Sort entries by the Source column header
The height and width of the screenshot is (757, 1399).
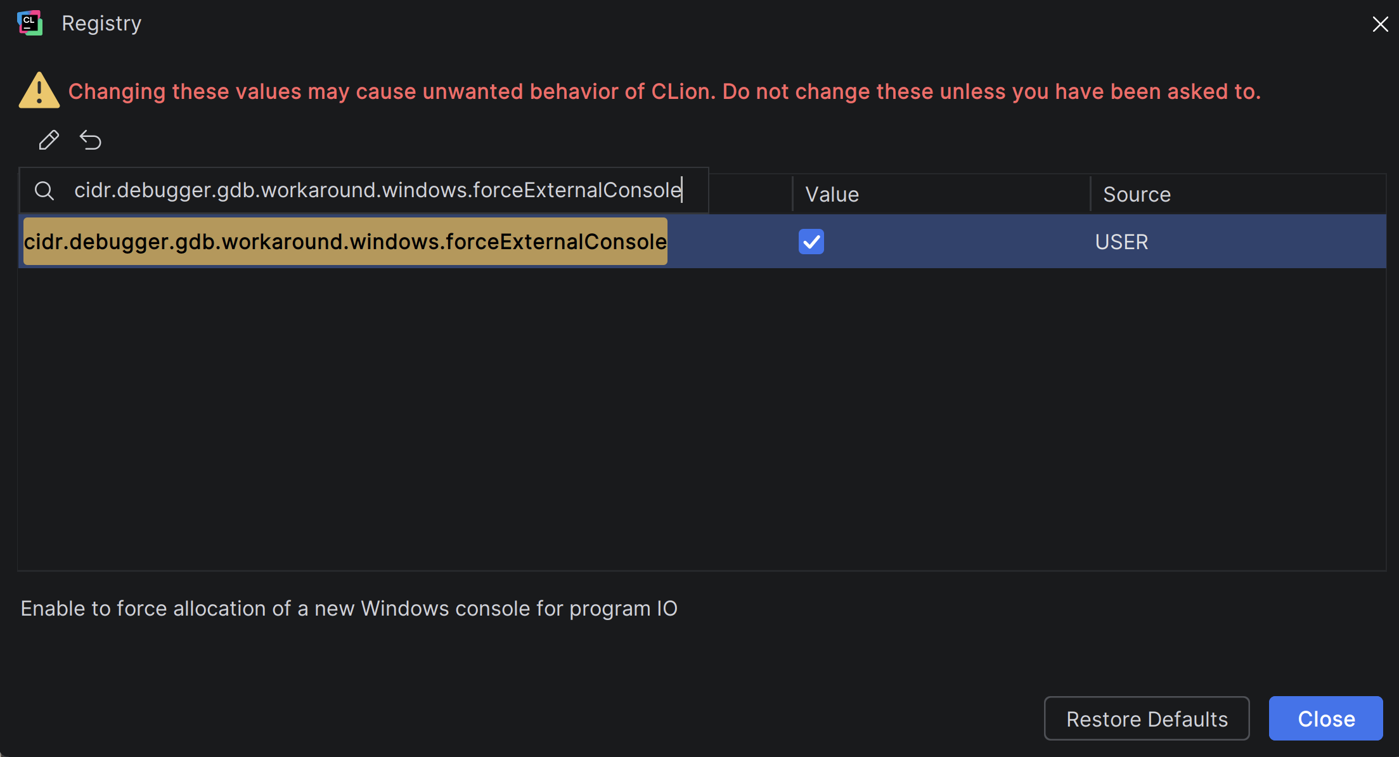tap(1136, 194)
